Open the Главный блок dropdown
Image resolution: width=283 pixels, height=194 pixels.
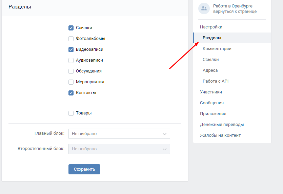[119, 134]
